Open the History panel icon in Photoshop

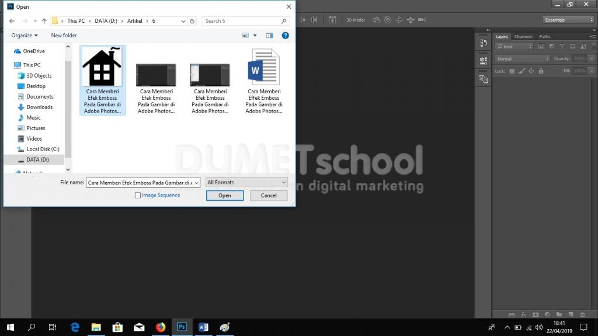pyautogui.click(x=483, y=43)
